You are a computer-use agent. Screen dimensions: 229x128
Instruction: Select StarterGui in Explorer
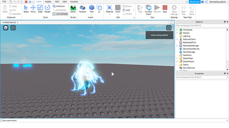click(187, 55)
